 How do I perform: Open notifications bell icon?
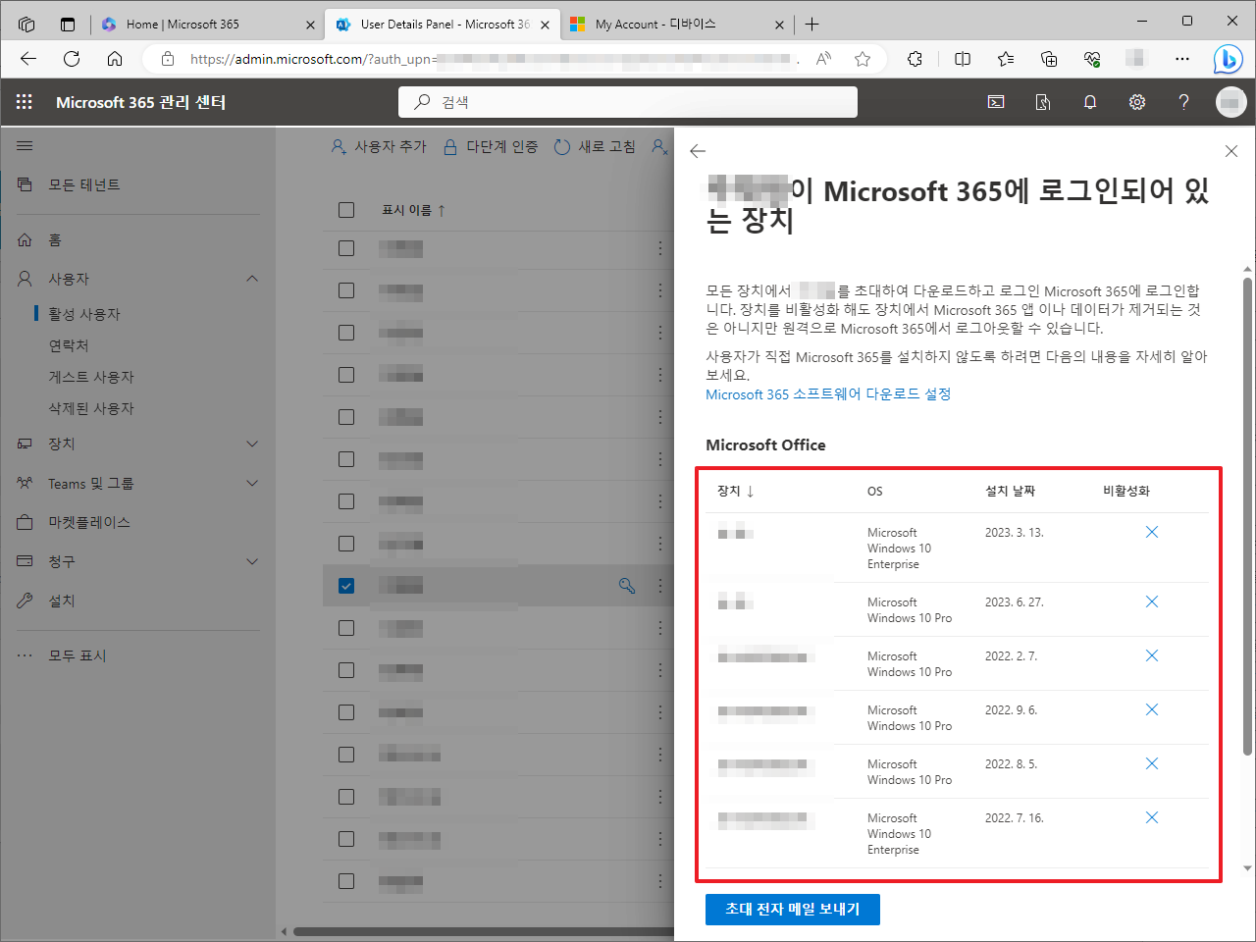coord(1090,102)
